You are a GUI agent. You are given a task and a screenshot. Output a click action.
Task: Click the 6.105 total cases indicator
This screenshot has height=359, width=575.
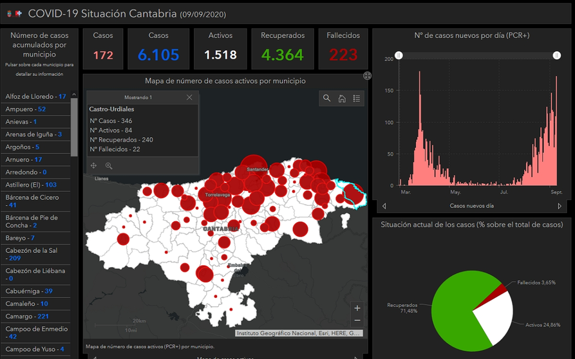pyautogui.click(x=158, y=49)
